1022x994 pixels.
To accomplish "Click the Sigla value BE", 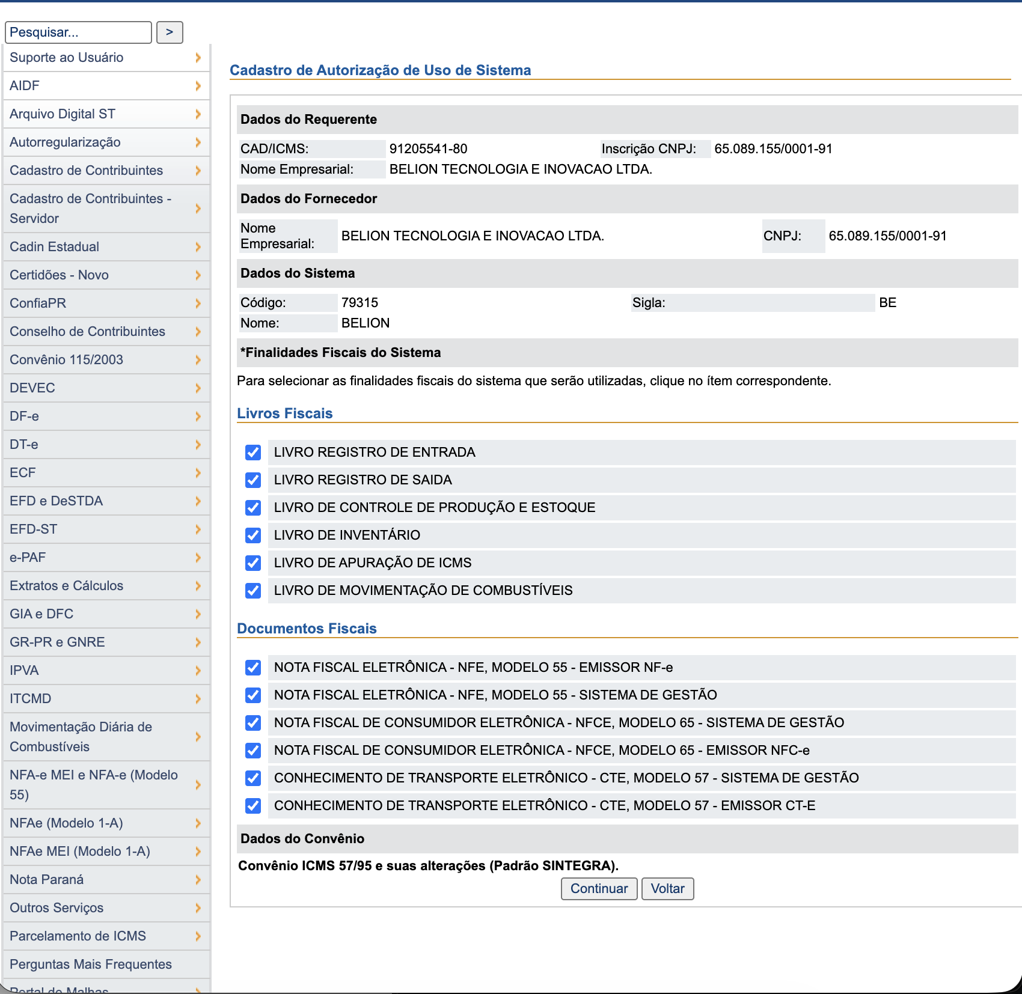I will (887, 303).
